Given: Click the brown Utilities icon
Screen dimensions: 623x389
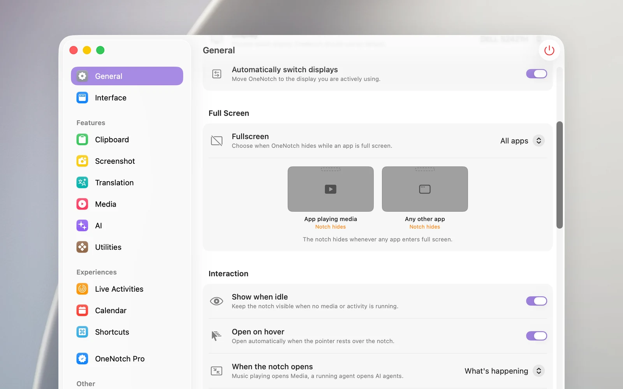Looking at the screenshot, I should coord(82,247).
